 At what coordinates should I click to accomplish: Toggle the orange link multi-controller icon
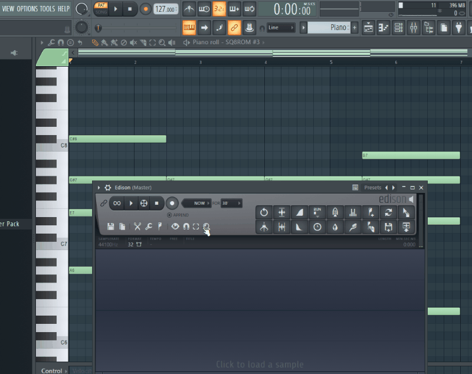[234, 28]
